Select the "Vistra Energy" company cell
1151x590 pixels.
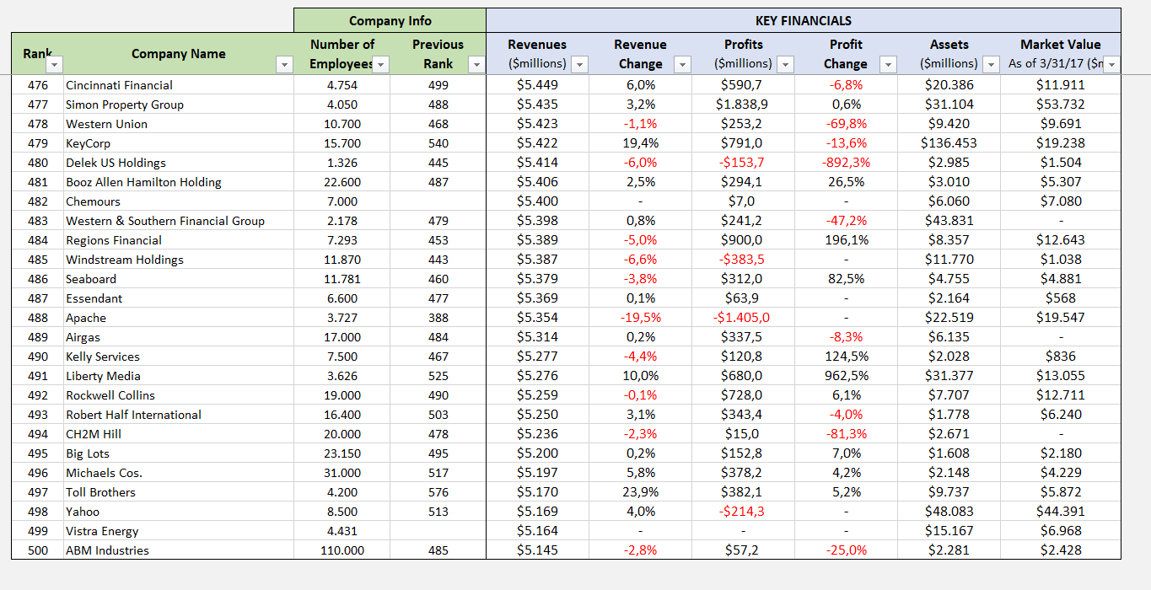[179, 531]
